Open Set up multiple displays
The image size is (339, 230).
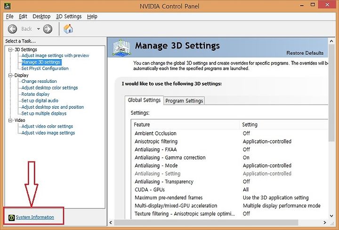pyautogui.click(x=44, y=113)
